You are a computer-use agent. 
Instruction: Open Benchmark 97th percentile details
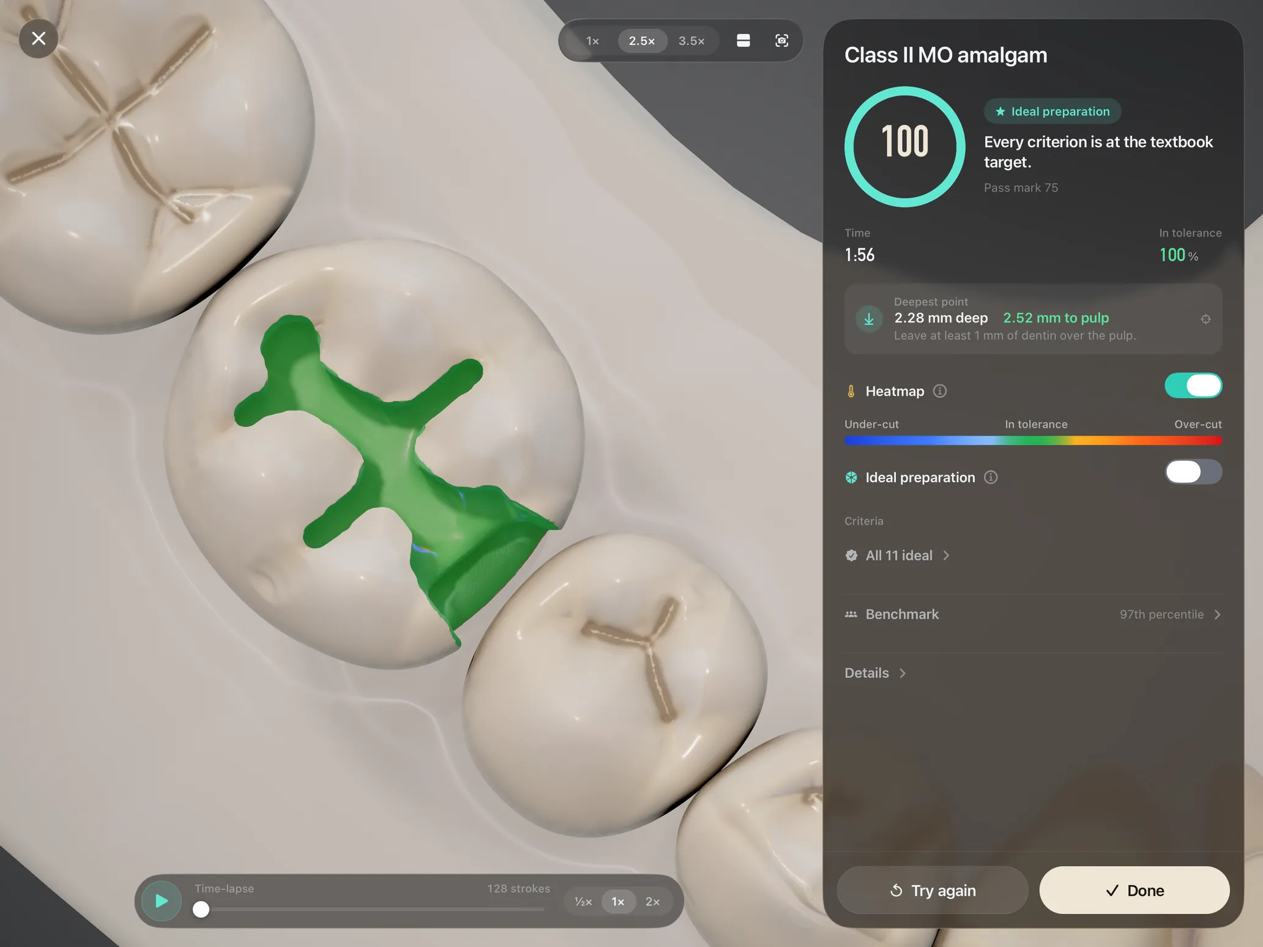[1033, 614]
